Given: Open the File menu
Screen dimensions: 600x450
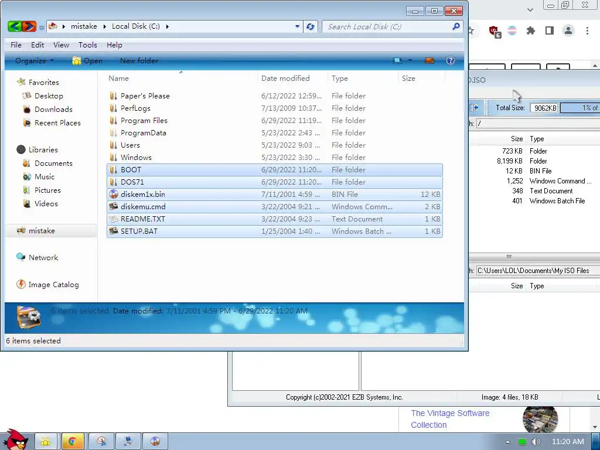Looking at the screenshot, I should click(x=16, y=45).
